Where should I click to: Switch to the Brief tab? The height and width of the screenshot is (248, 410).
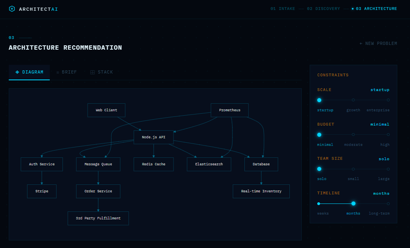[66, 72]
